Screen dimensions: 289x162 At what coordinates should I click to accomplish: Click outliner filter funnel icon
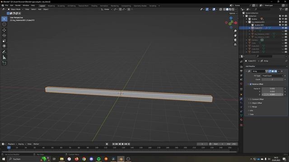(281, 9)
